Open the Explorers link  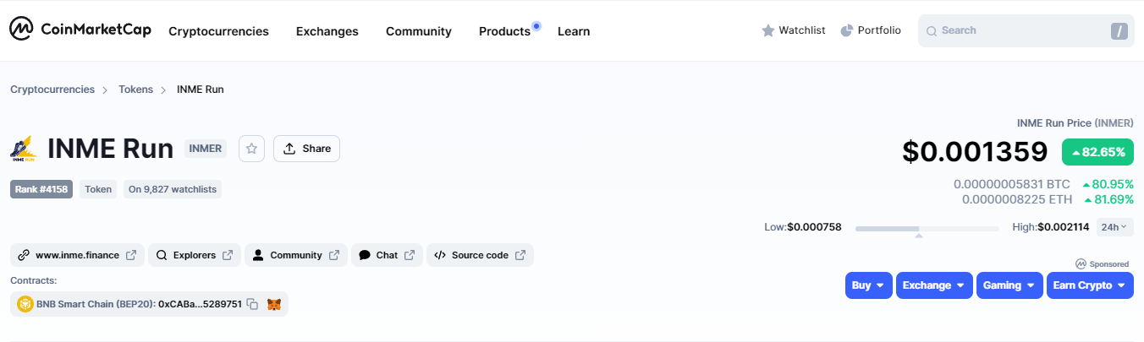pyautogui.click(x=195, y=255)
